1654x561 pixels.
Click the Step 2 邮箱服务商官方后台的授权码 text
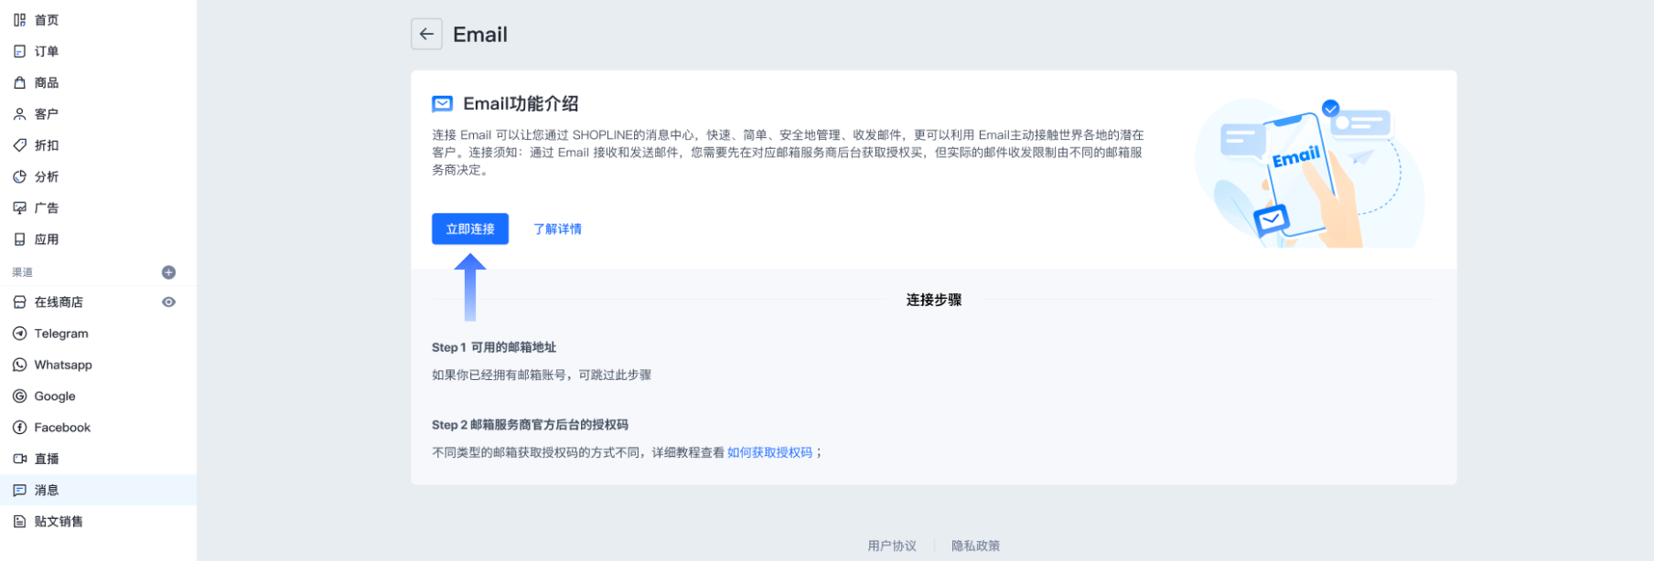tap(530, 425)
